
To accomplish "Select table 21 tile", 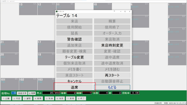I will (x=10, y=46).
